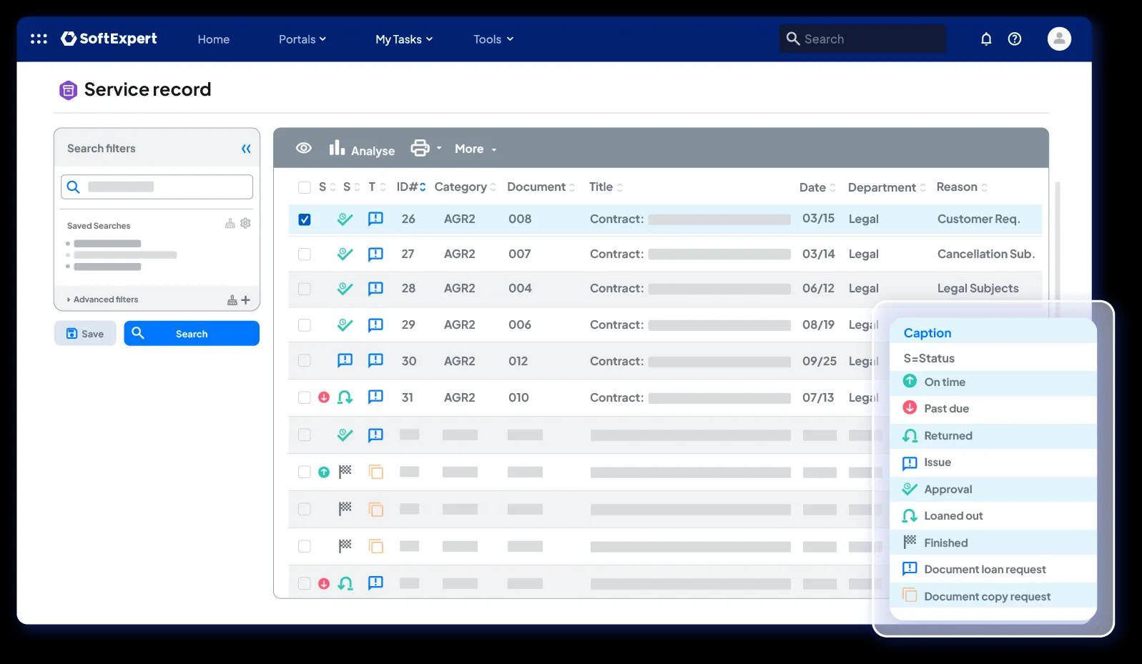1142x664 pixels.
Task: Click the purple Service record icon
Action: point(68,90)
